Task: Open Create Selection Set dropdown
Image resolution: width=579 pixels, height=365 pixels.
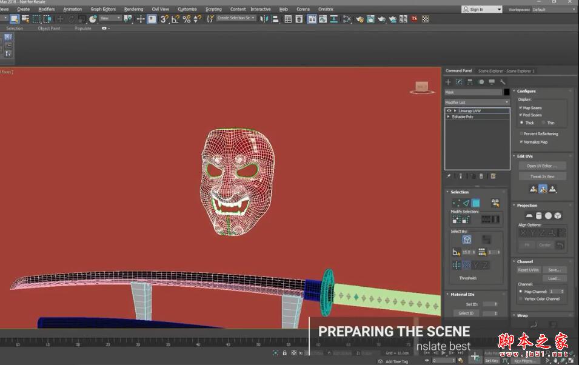Action: click(236, 18)
